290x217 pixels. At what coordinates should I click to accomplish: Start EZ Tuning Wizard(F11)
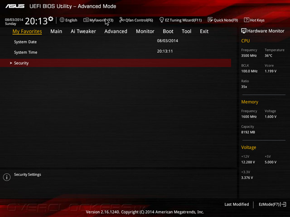(183, 20)
